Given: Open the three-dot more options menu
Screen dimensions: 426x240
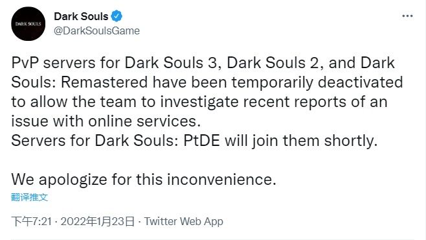Looking at the screenshot, I should [407, 16].
